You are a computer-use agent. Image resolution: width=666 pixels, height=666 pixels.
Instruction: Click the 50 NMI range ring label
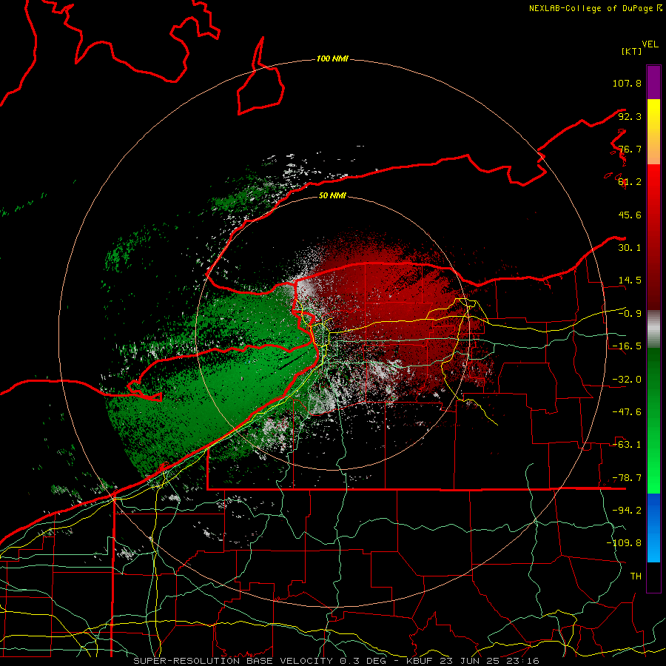(332, 195)
